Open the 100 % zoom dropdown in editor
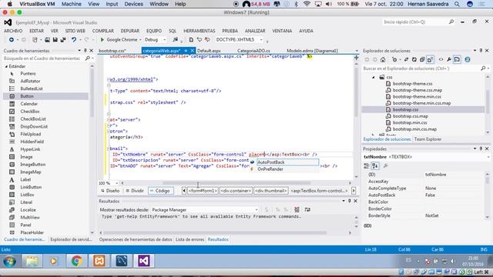The image size is (493, 277). (x=116, y=183)
